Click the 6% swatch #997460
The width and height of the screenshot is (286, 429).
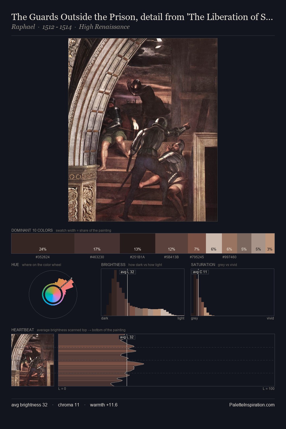pos(229,243)
